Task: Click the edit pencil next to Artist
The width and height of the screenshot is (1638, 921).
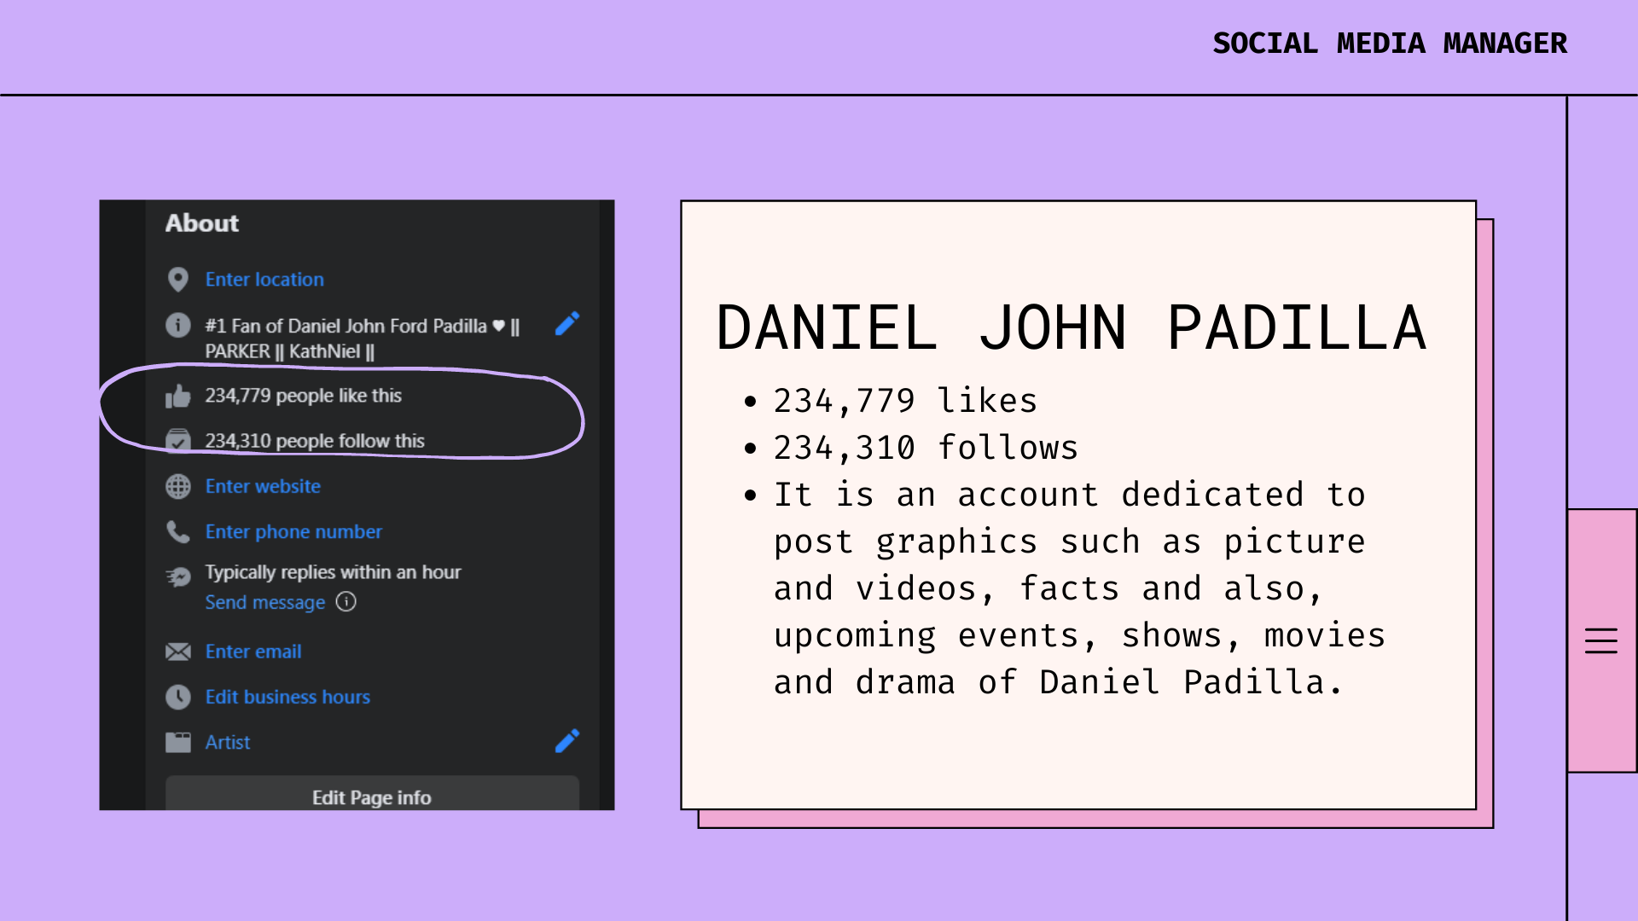Action: click(566, 742)
